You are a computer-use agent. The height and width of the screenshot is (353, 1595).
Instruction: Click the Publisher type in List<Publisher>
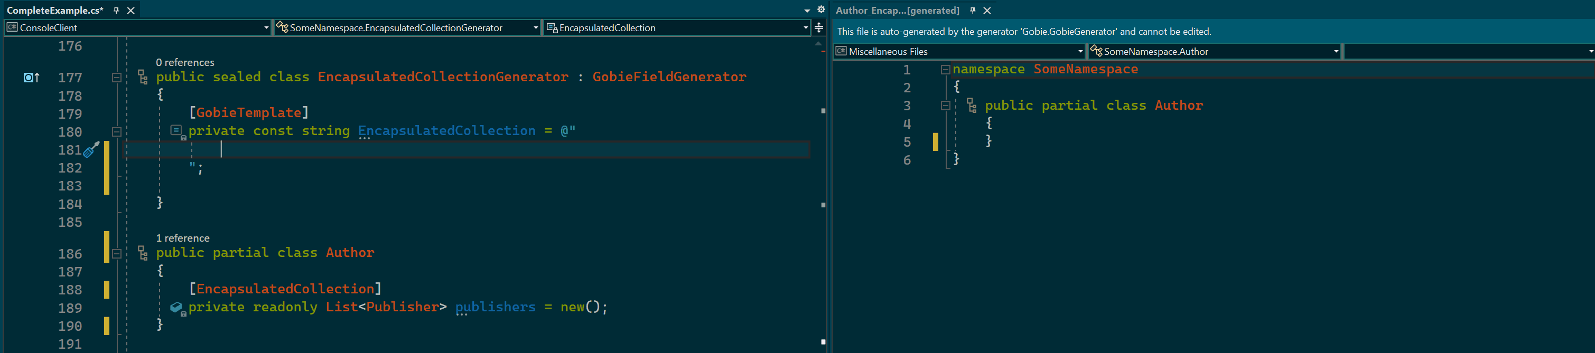(x=403, y=307)
